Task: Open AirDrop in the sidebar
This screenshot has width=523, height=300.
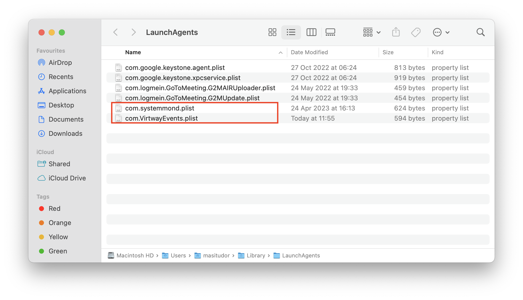Action: click(60, 63)
